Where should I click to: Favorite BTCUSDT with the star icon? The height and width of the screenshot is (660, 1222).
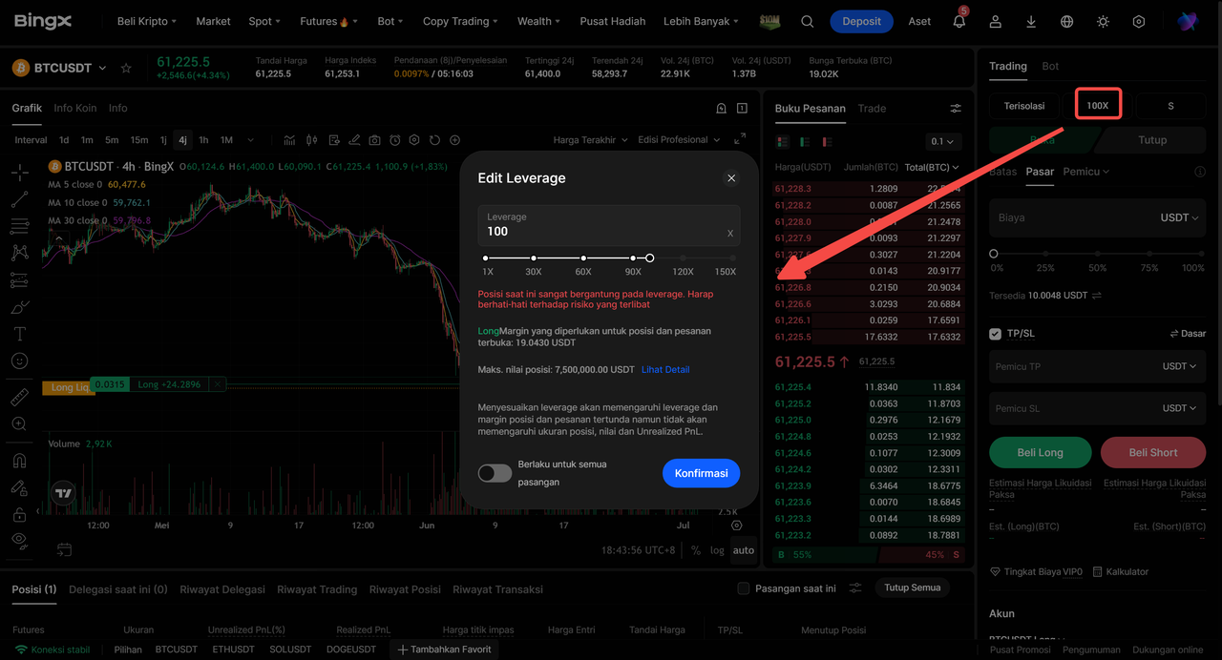(126, 68)
